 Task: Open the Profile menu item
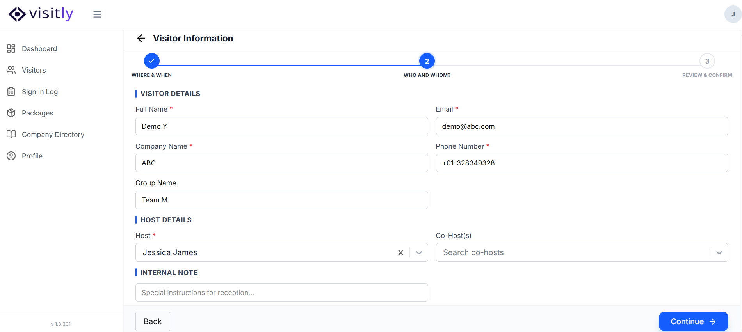[32, 156]
